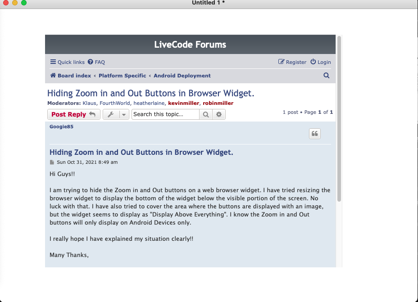Click the post document icon beside the date

pos(52,162)
